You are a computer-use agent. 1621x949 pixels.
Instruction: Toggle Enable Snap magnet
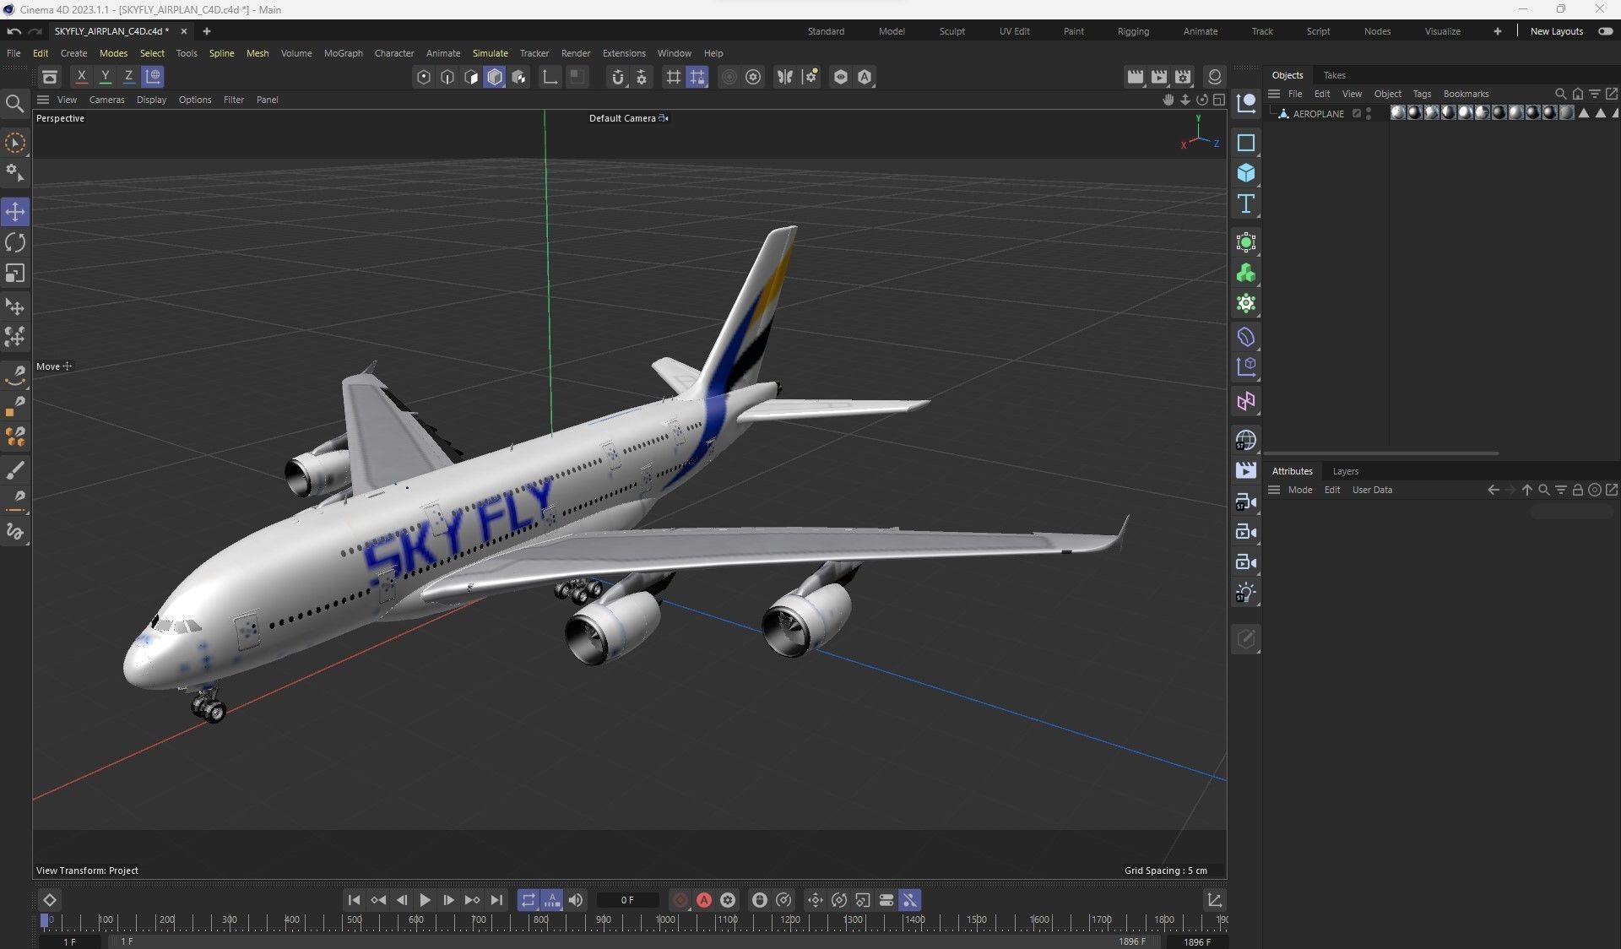click(618, 77)
